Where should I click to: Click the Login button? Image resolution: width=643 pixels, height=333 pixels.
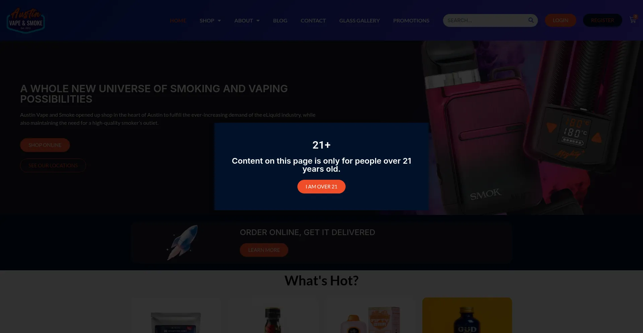(560, 20)
